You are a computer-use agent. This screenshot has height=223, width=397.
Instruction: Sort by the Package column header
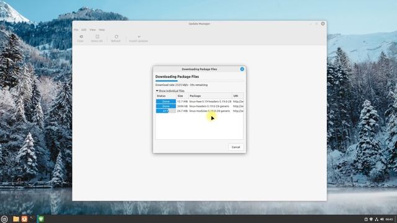pos(210,96)
